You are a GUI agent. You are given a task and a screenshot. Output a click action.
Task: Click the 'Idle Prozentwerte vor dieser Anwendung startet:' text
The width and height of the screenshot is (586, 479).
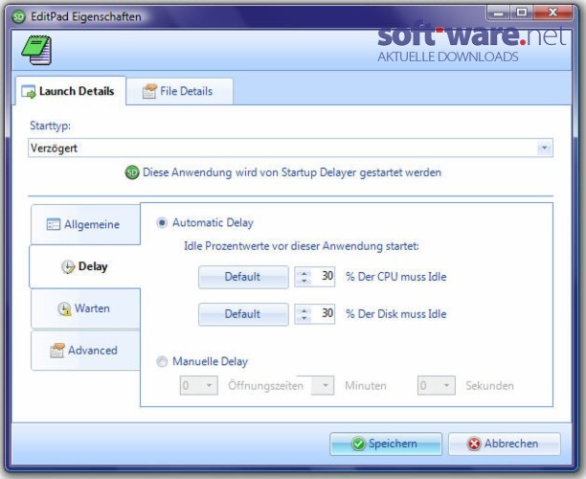(x=302, y=246)
